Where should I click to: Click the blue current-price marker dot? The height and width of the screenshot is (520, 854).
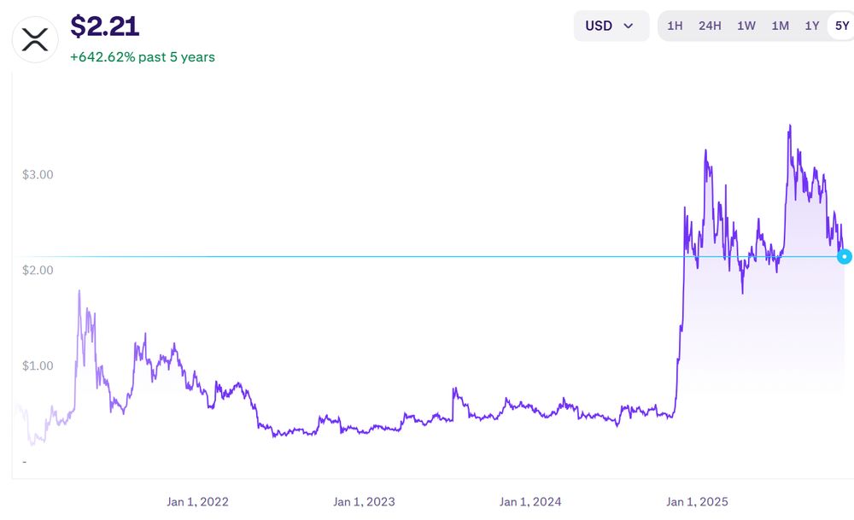[844, 256]
